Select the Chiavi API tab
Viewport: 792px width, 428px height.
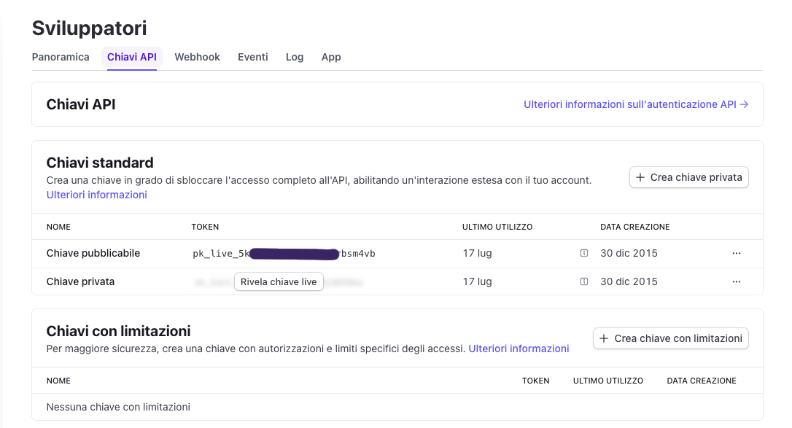point(132,57)
